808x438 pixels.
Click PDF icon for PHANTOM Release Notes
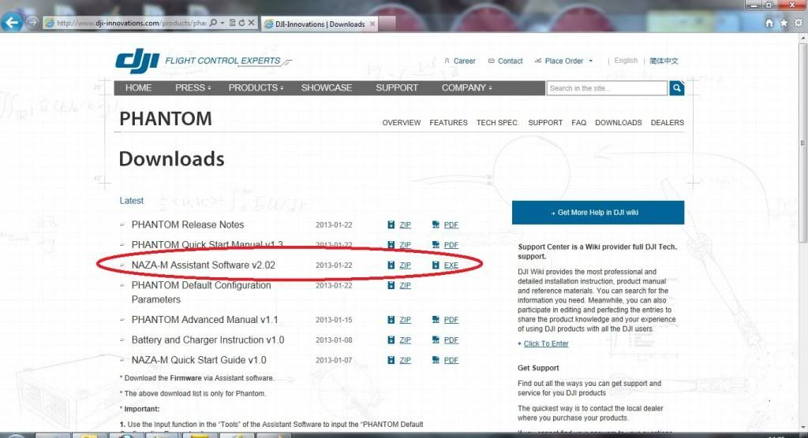[x=436, y=225]
